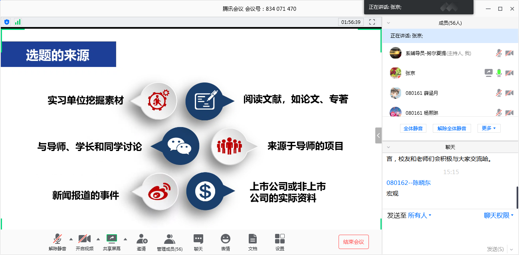Collapse the 成员(56人) panel header
Screen dimensions: 519x255
point(388,23)
